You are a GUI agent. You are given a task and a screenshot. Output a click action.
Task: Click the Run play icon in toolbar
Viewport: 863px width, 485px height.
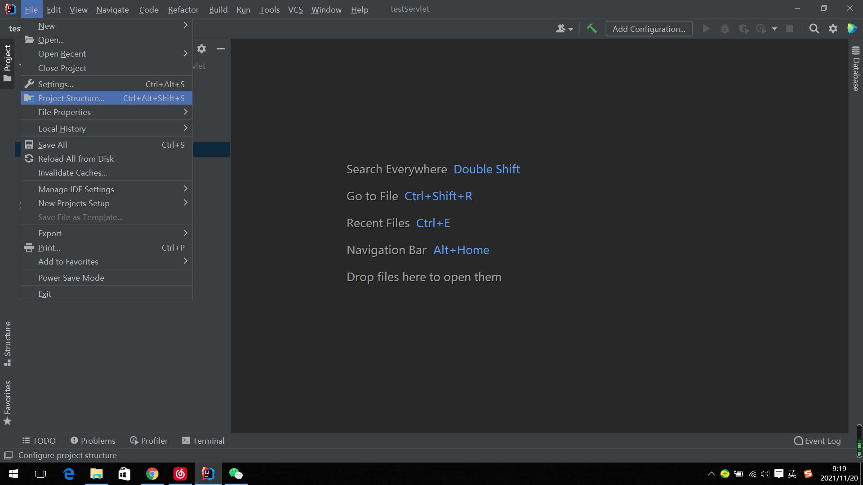point(706,29)
